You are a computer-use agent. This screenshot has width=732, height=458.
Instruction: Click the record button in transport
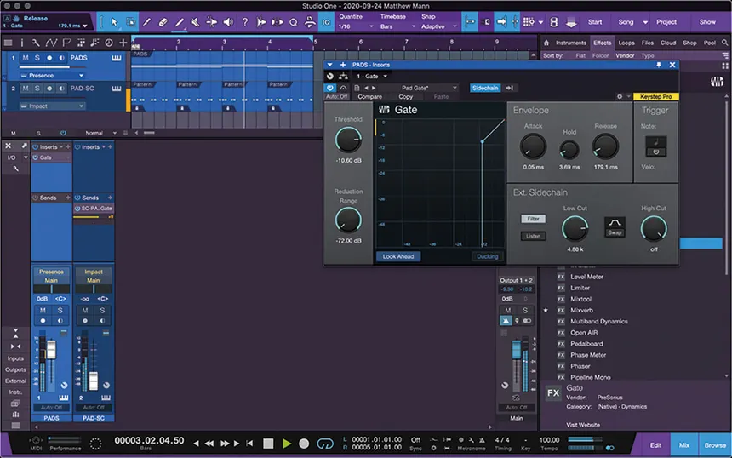point(304,443)
